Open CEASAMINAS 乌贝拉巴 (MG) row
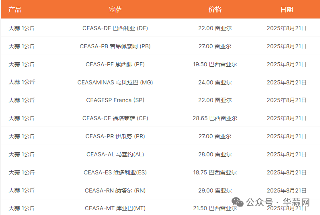This screenshot has width=320, height=215. coord(115,82)
